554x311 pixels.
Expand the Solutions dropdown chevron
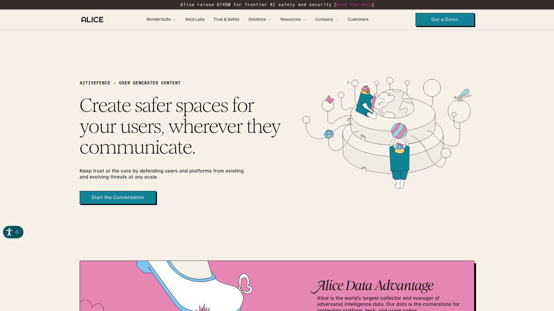tap(269, 20)
